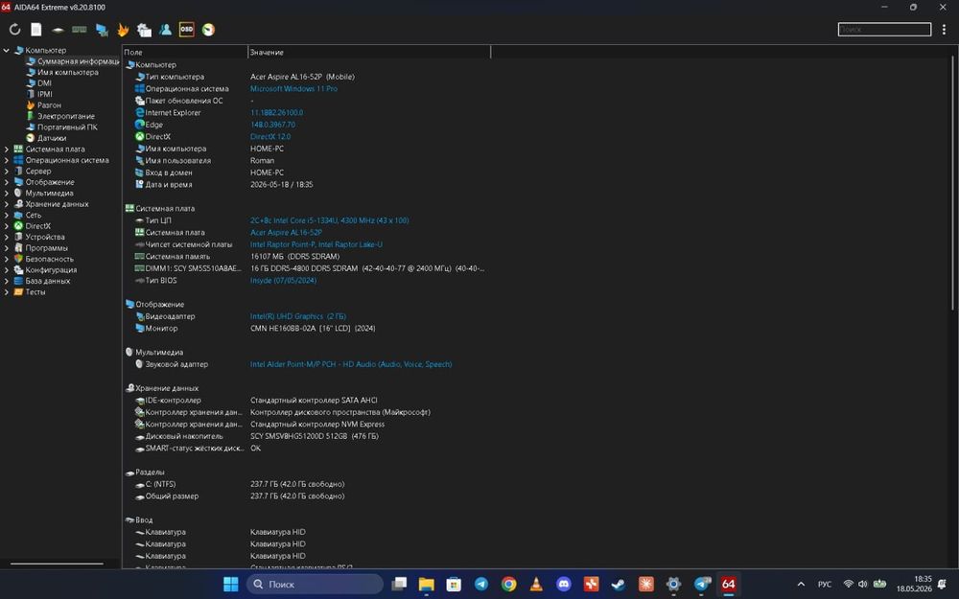The image size is (959, 599).
Task: Open the Insyde BIOS link
Action: coord(283,281)
